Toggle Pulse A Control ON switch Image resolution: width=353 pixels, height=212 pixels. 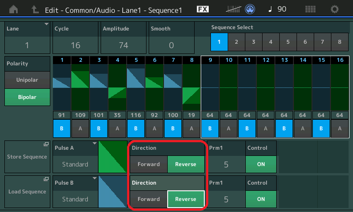(261, 164)
